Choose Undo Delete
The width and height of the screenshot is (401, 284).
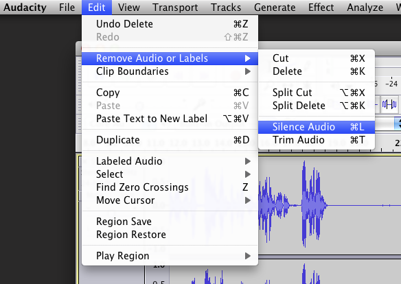(x=170, y=24)
